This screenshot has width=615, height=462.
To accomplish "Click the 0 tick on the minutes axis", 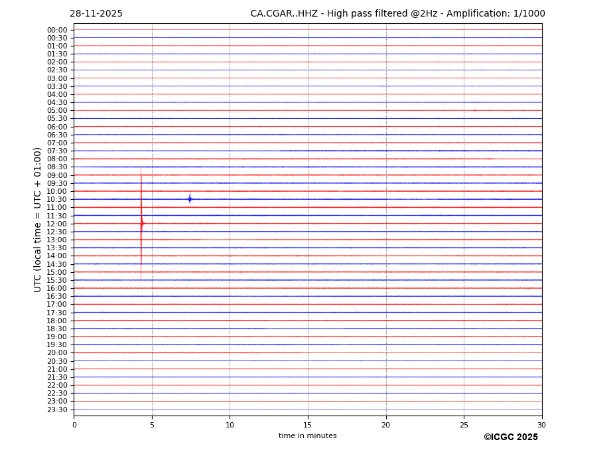I will tap(74, 425).
